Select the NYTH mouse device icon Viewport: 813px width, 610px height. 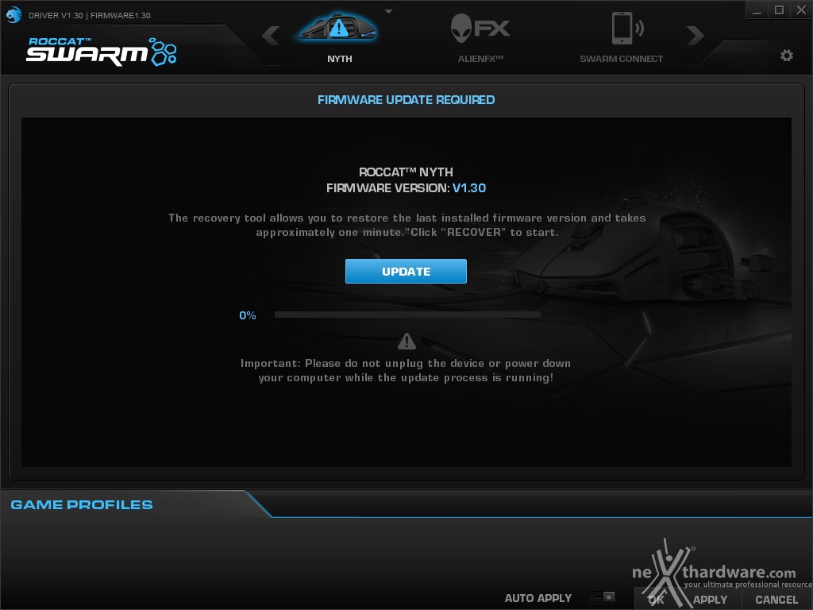(x=338, y=27)
